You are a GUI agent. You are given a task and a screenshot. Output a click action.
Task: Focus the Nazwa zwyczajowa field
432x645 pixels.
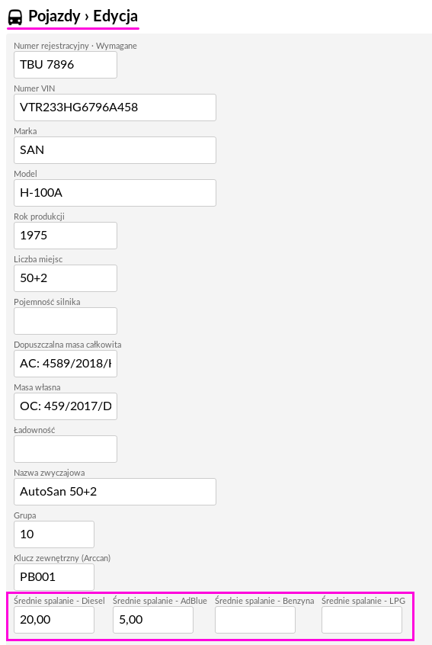[115, 492]
